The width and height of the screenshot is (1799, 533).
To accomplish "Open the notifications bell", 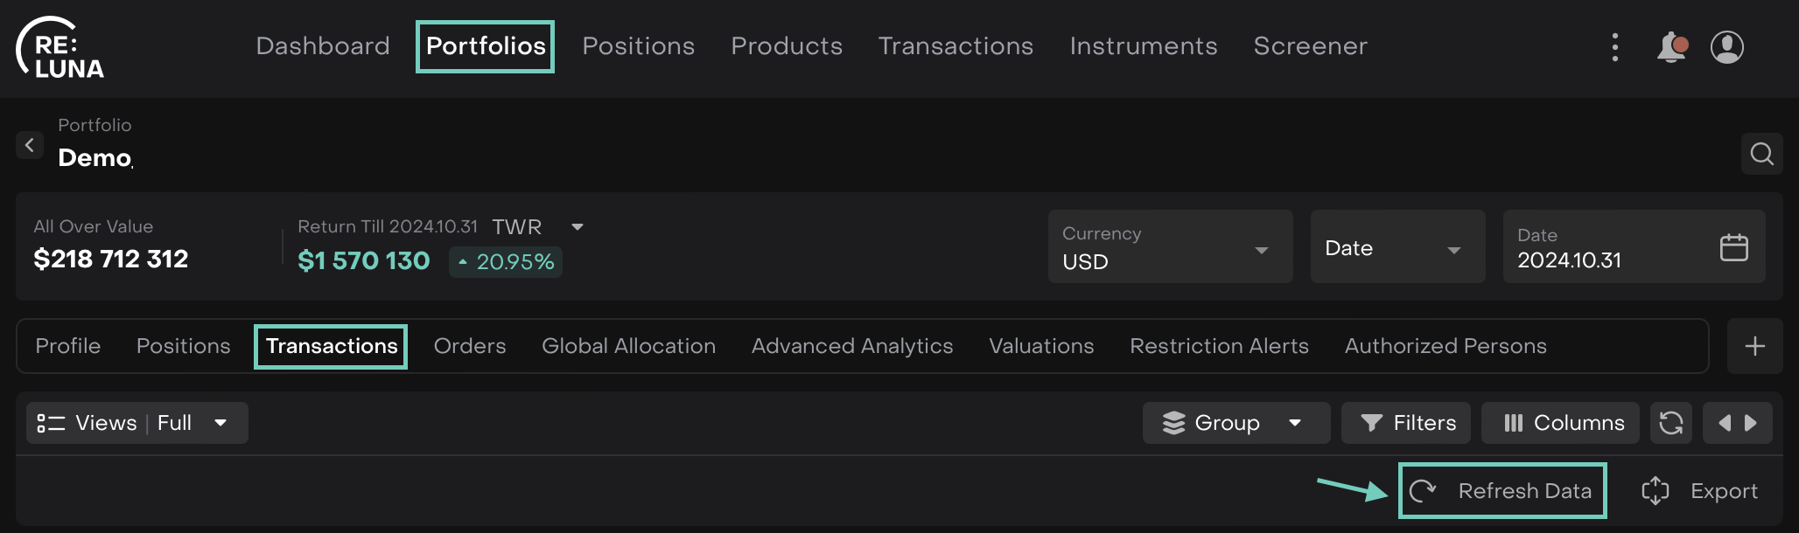I will pos(1670,47).
